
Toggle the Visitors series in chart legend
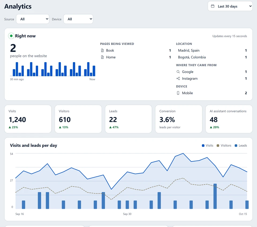click(x=224, y=146)
